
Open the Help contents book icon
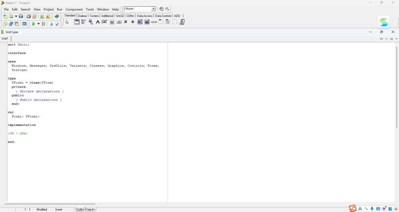click(57, 17)
